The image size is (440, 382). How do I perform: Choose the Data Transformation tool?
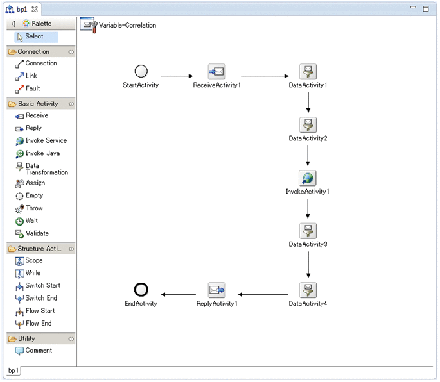(41, 169)
